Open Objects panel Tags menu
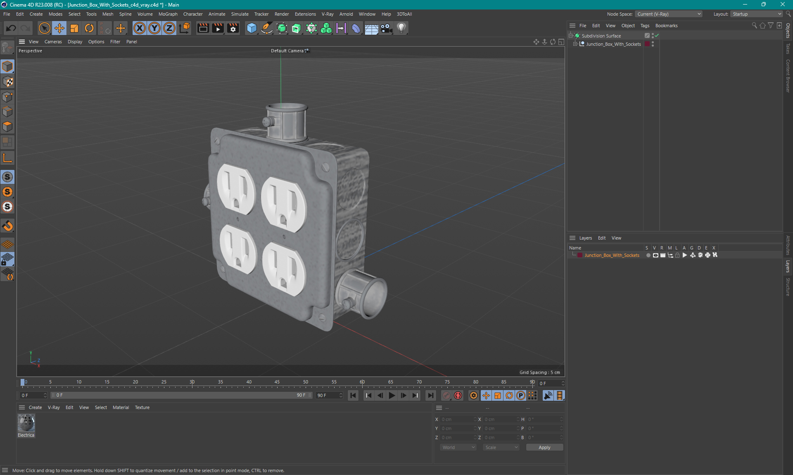The width and height of the screenshot is (793, 475). [645, 26]
